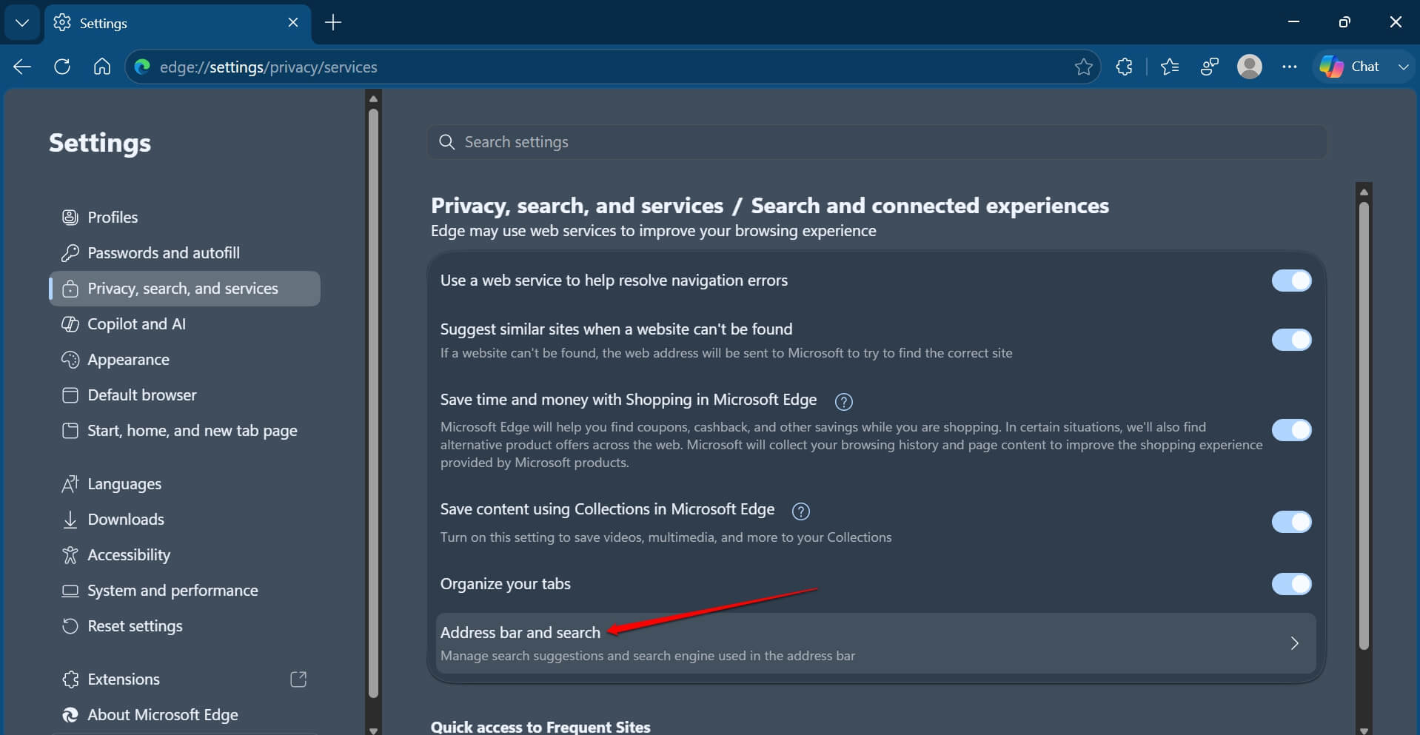Screen dimensions: 1420x735
Task: Toggle Shopping in Microsoft Edge switch
Action: click(1291, 430)
